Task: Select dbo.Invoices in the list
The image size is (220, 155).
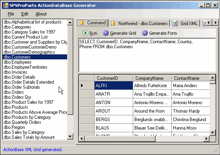Action: [x=35, y=72]
